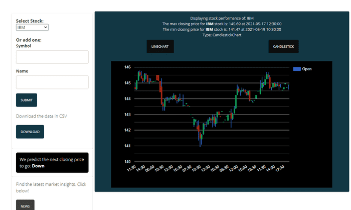Switch chart to LINECHART

[160, 46]
